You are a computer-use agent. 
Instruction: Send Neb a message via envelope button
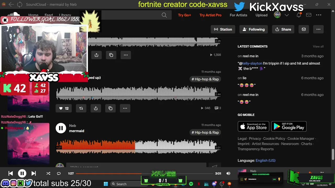coord(304,29)
